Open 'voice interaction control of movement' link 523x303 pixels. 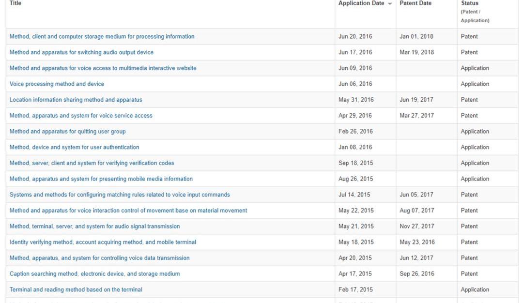point(128,211)
